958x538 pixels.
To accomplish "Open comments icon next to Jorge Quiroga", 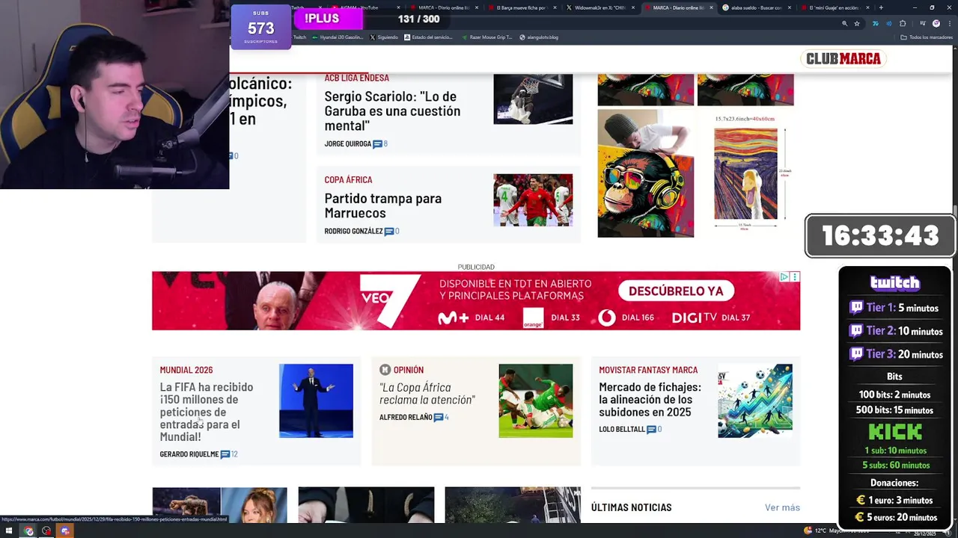I will click(377, 144).
